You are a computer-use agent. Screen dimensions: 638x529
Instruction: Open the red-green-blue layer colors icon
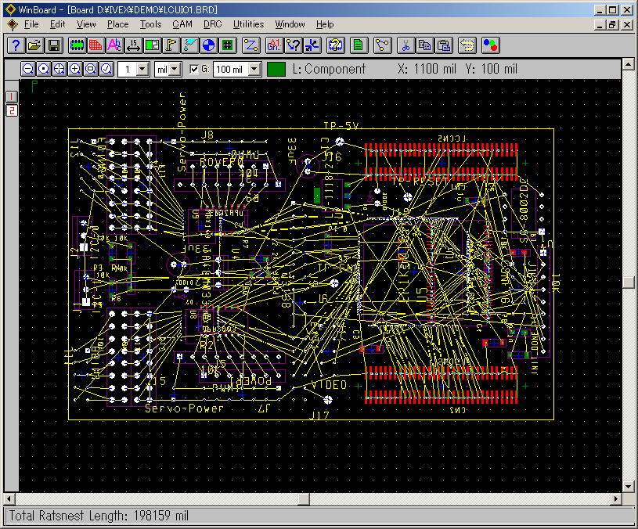click(x=490, y=45)
